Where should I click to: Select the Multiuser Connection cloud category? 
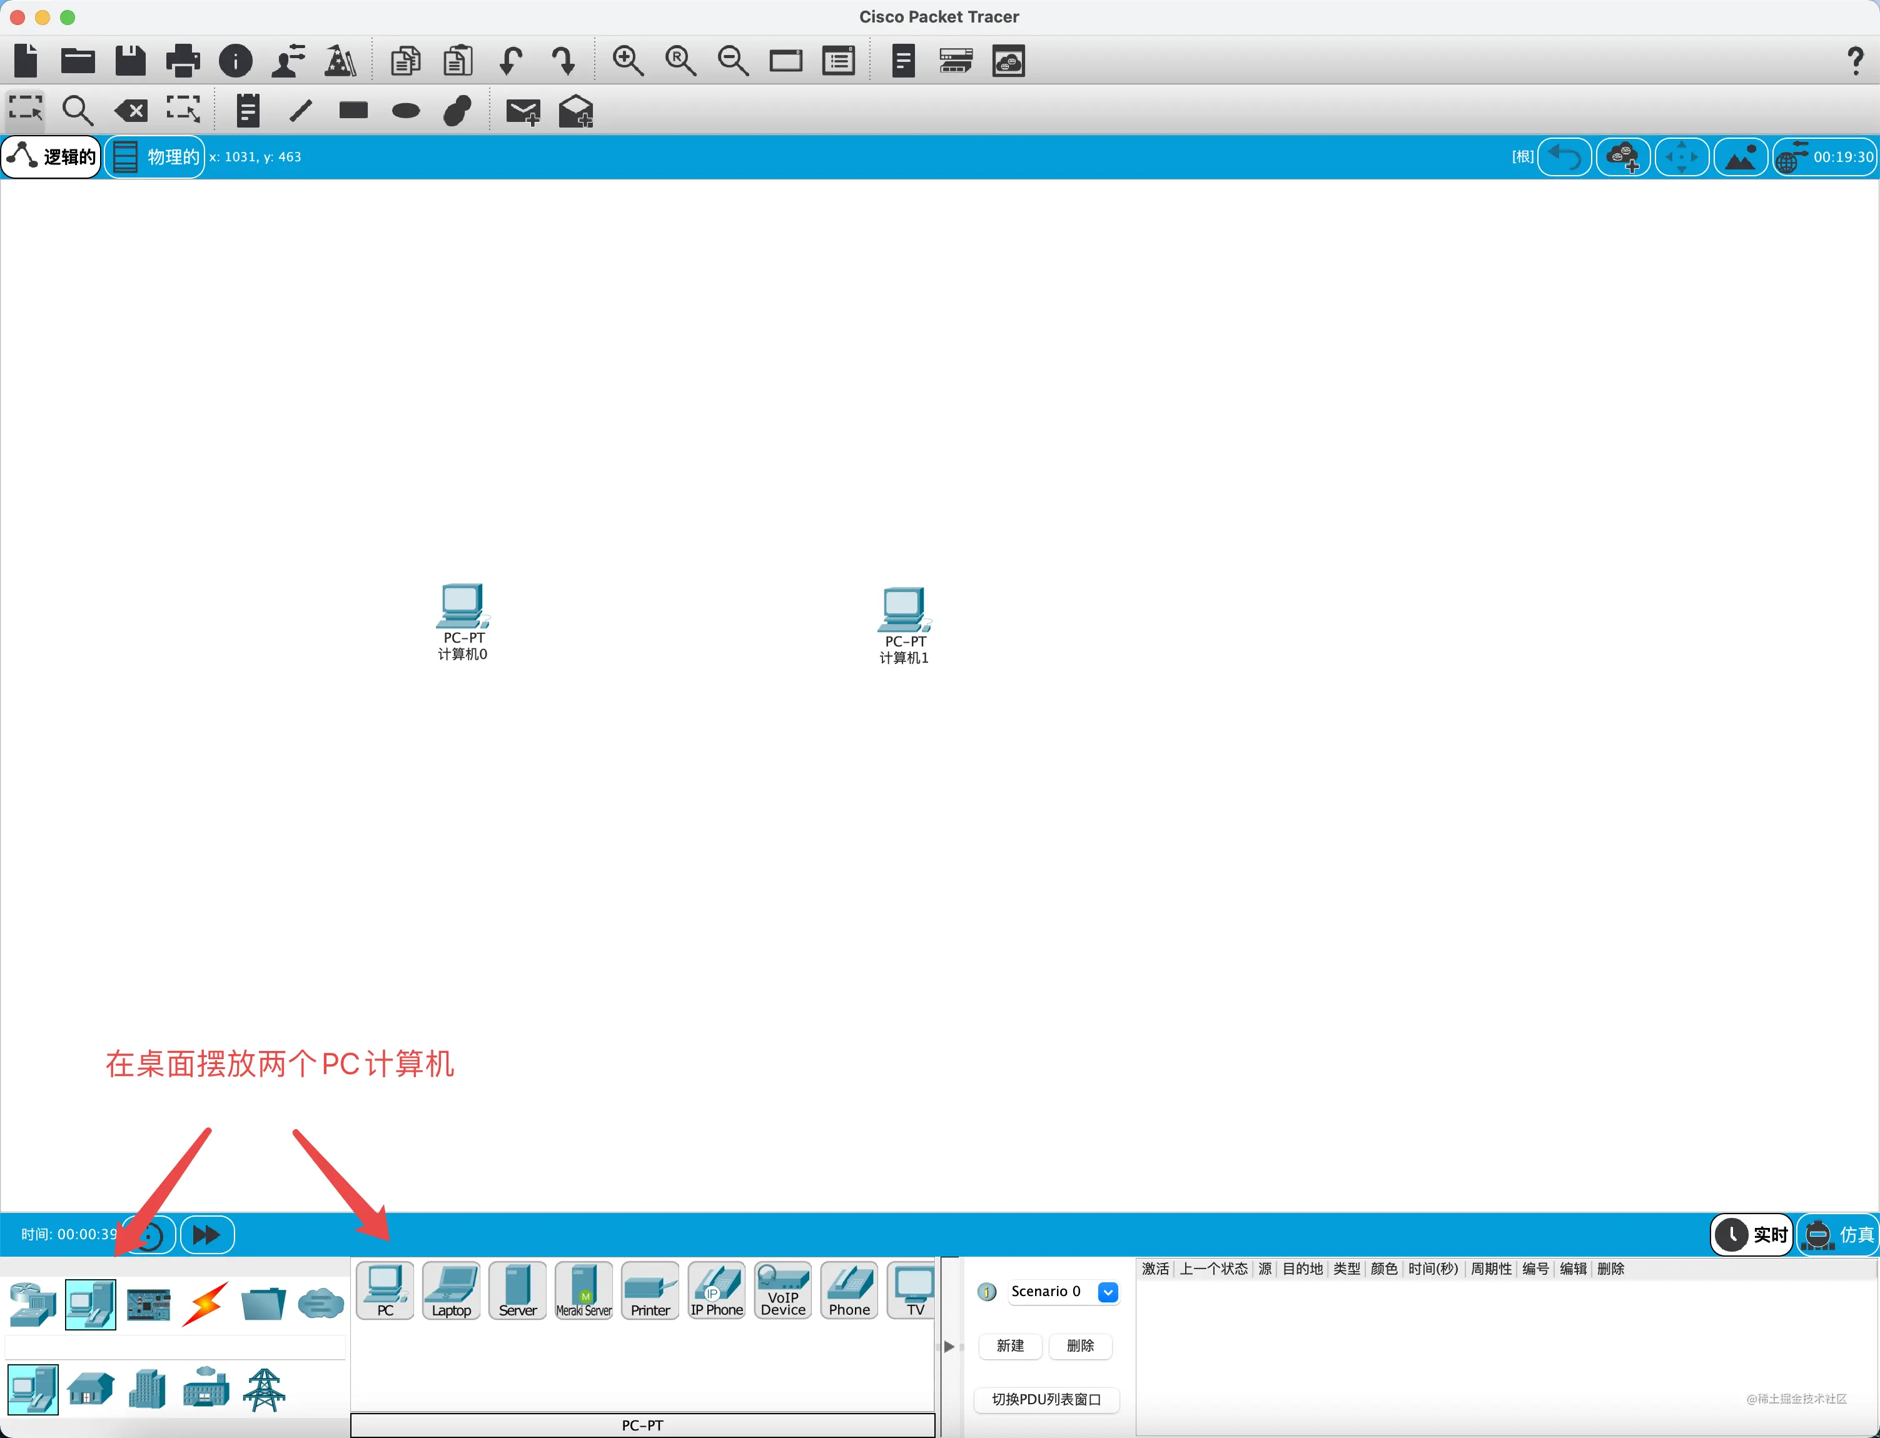click(x=320, y=1304)
